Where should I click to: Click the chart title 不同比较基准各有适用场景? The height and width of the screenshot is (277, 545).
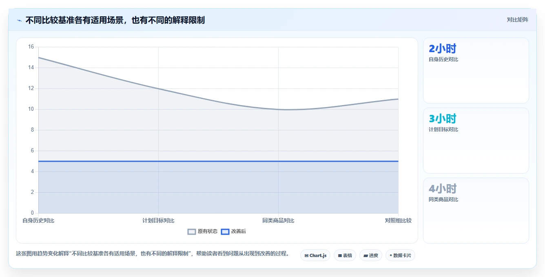pyautogui.click(x=75, y=20)
